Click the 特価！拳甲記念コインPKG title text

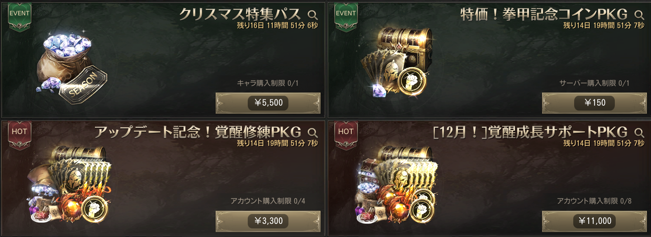click(544, 14)
